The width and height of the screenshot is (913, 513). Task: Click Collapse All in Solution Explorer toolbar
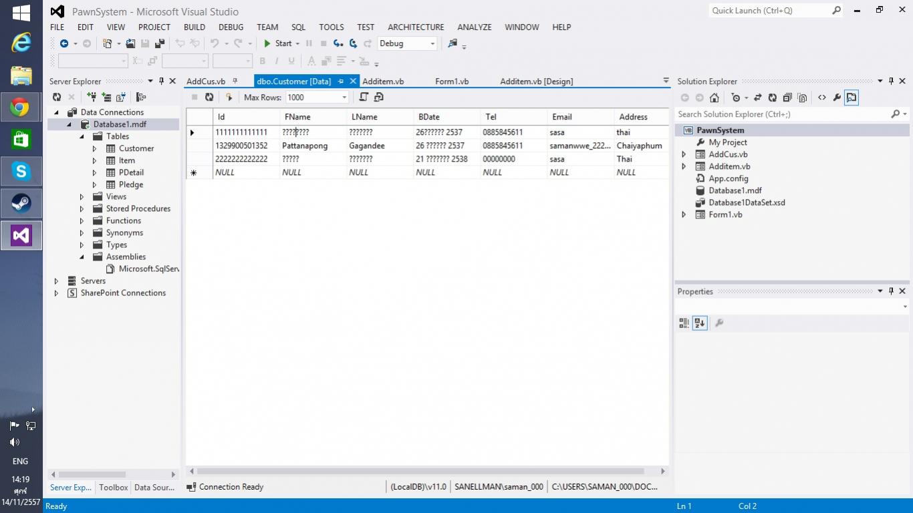tap(787, 98)
